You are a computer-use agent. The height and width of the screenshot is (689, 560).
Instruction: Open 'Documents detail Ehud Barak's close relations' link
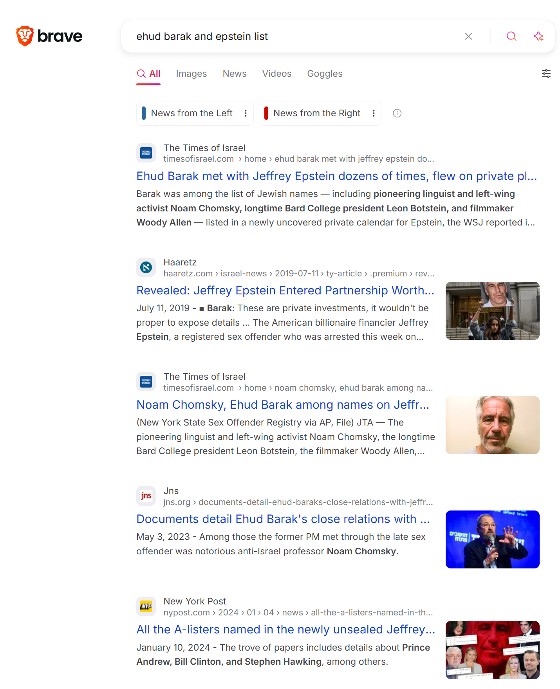coord(283,519)
